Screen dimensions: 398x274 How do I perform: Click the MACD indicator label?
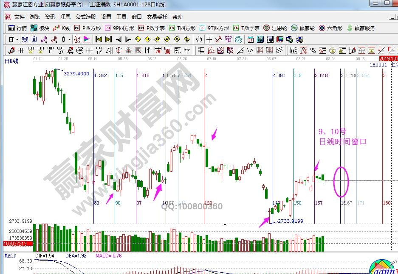[x=10, y=256]
